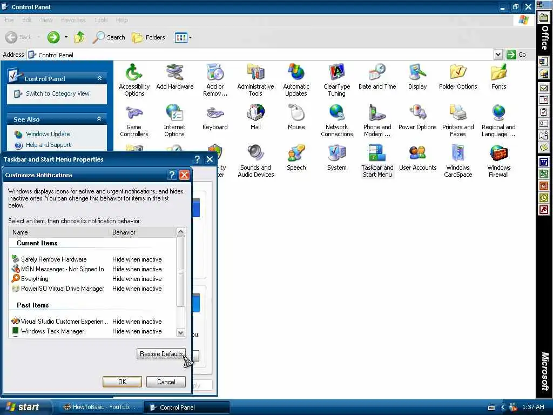Open Folder Options
This screenshot has height=415, width=553.
[x=458, y=77]
